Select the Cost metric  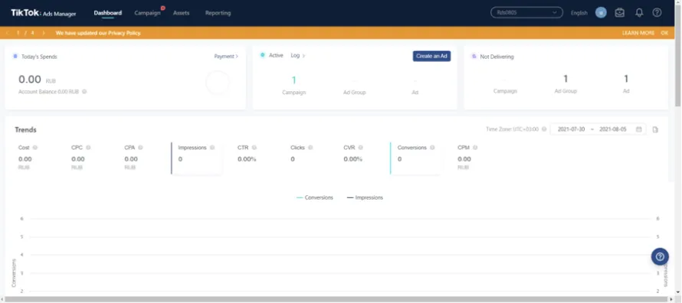28,158
